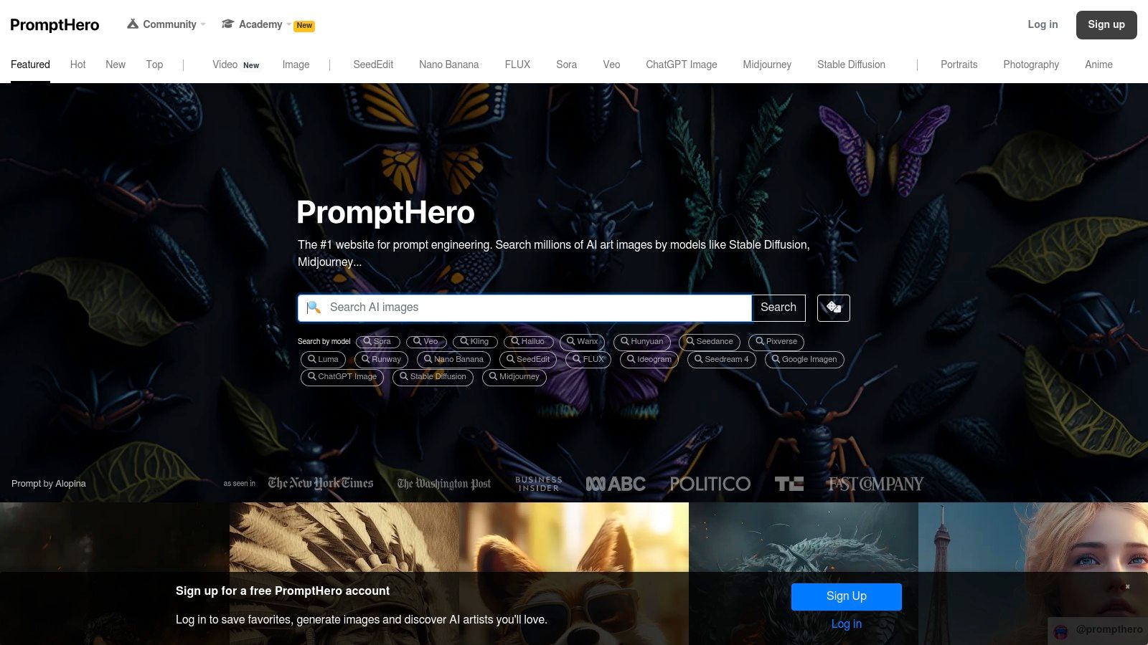Click the blue Sign Up button
The width and height of the screenshot is (1148, 645).
click(847, 596)
